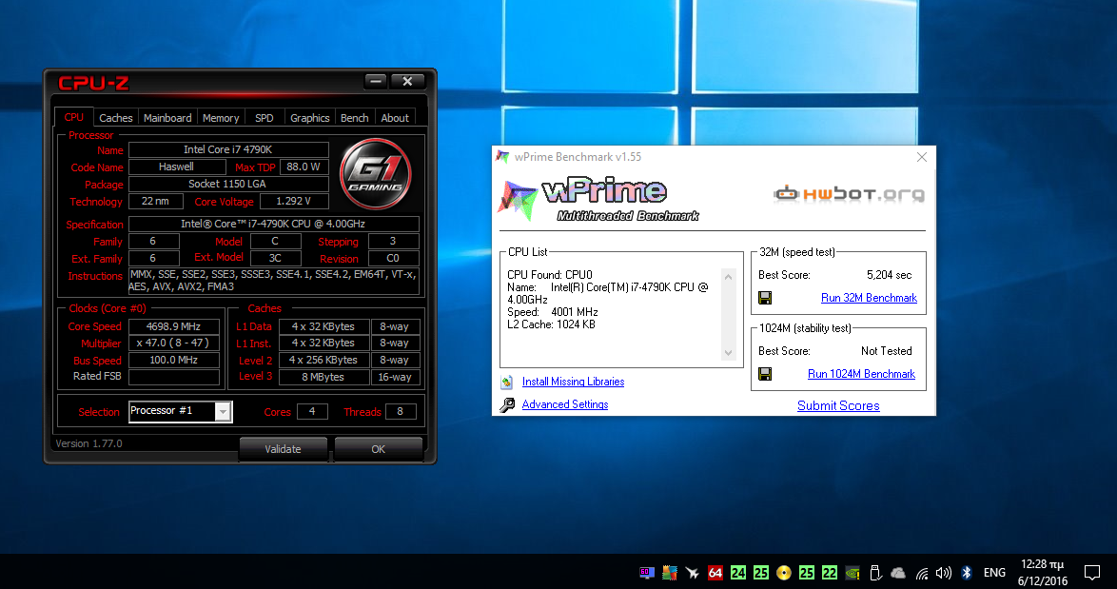Click the Best Score '5,204 sec' value
This screenshot has width=1117, height=589.
pos(889,275)
